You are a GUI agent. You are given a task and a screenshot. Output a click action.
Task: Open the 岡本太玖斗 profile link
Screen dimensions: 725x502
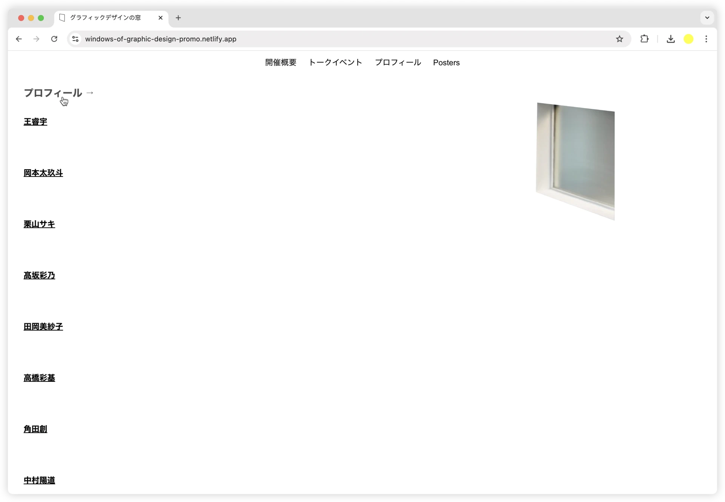coord(43,173)
